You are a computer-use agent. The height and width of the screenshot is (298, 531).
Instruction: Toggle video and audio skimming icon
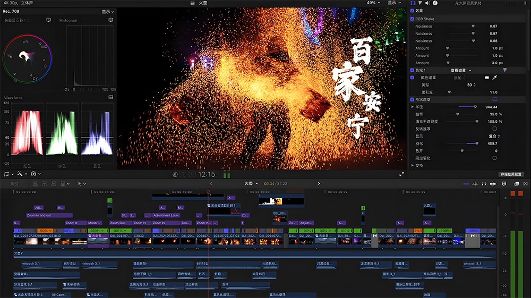coord(466,184)
